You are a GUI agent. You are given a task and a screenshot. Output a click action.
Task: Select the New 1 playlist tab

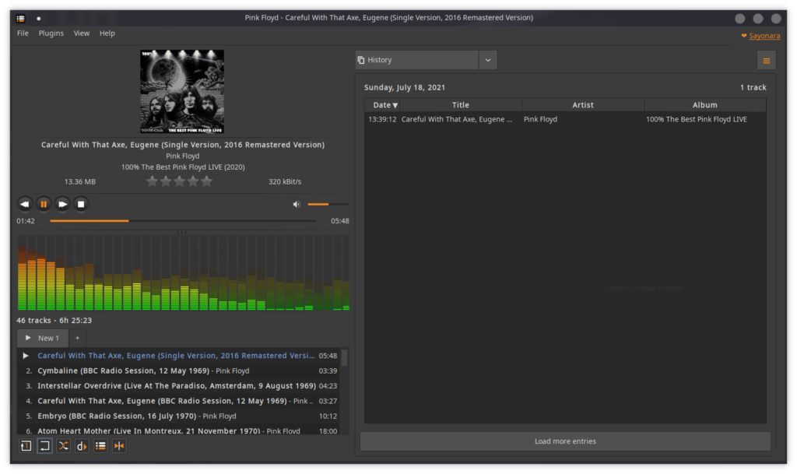[43, 338]
